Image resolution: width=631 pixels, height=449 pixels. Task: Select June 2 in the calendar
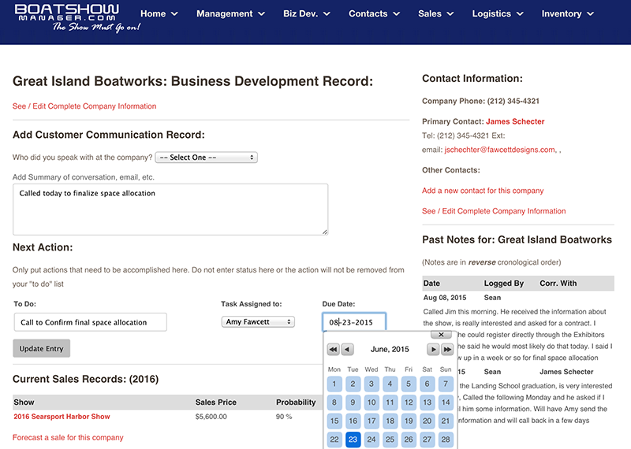tap(353, 384)
